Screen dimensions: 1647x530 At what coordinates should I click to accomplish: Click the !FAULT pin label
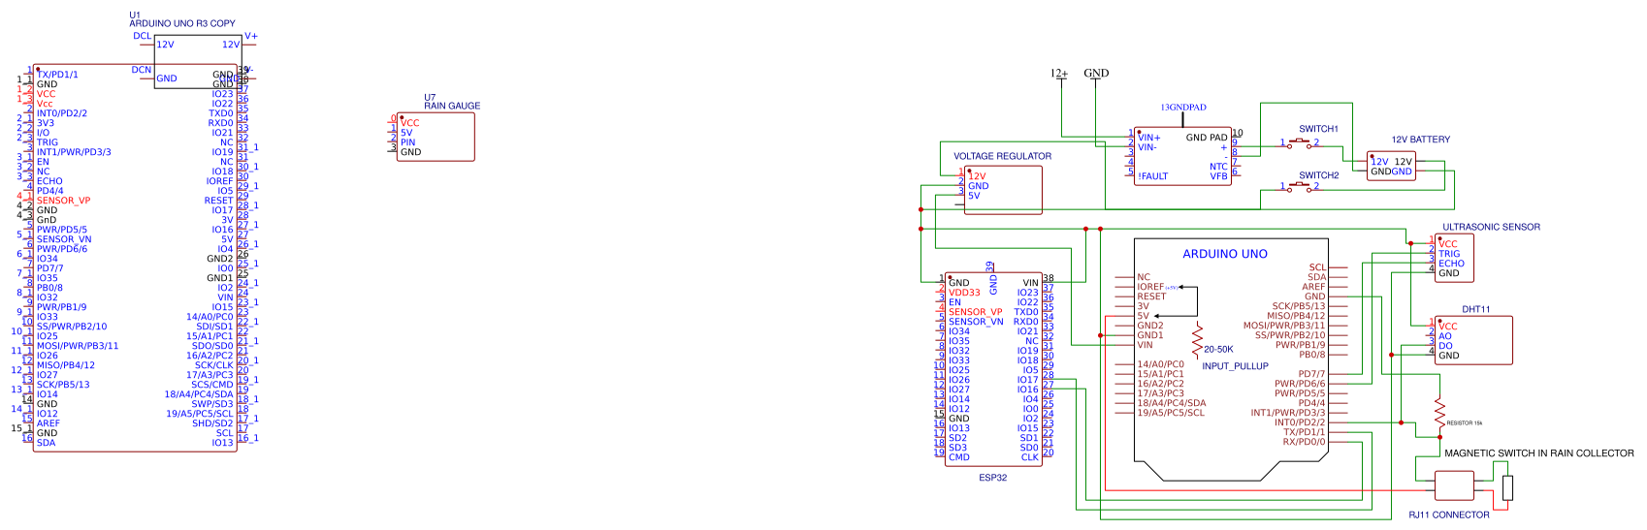click(x=1152, y=176)
